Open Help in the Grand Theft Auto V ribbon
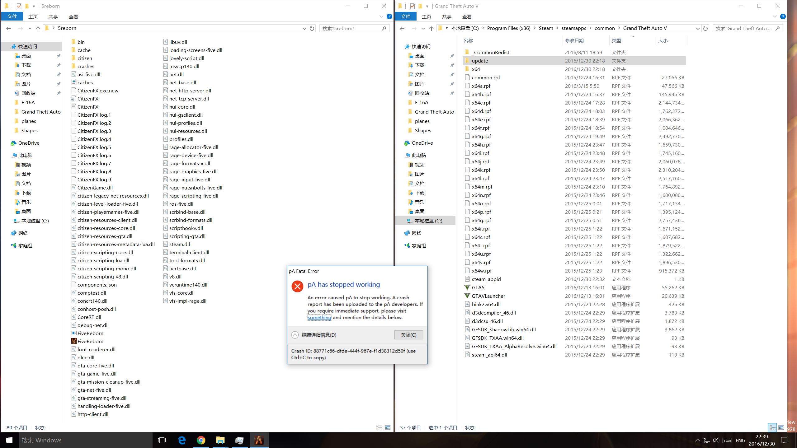The width and height of the screenshot is (797, 448). coord(783,16)
